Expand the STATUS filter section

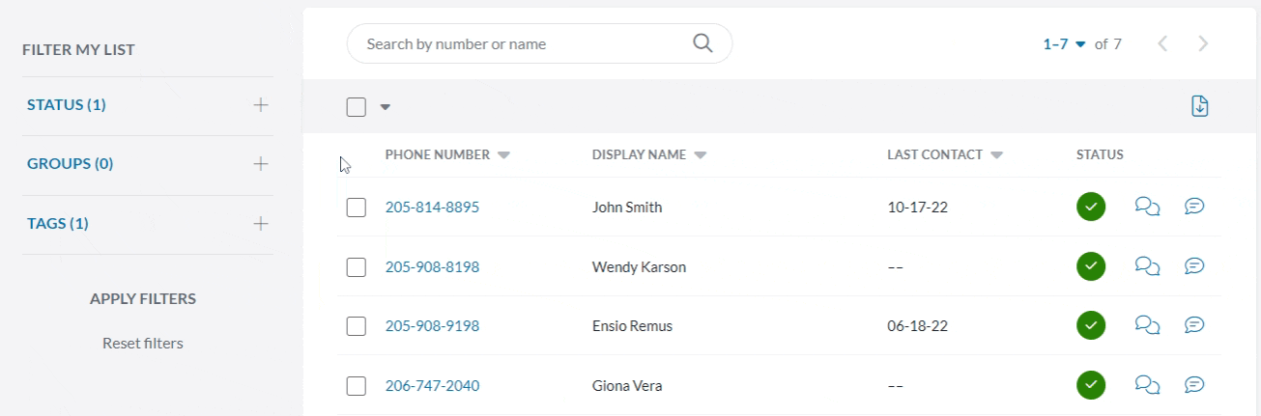260,105
